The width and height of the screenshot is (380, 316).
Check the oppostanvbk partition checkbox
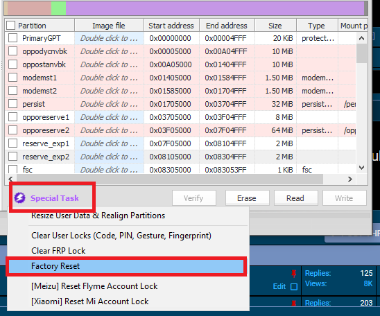click(12, 64)
